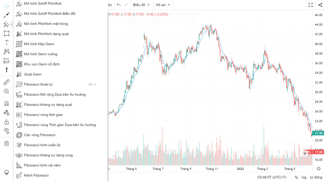
Task: Open the object tree layers icon
Action: click(6, 172)
